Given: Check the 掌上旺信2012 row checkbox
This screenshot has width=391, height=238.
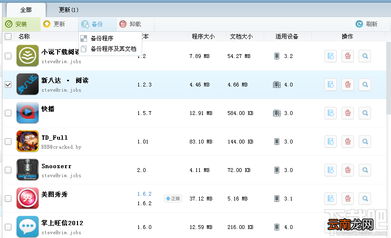Looking at the screenshot, I should (8, 227).
